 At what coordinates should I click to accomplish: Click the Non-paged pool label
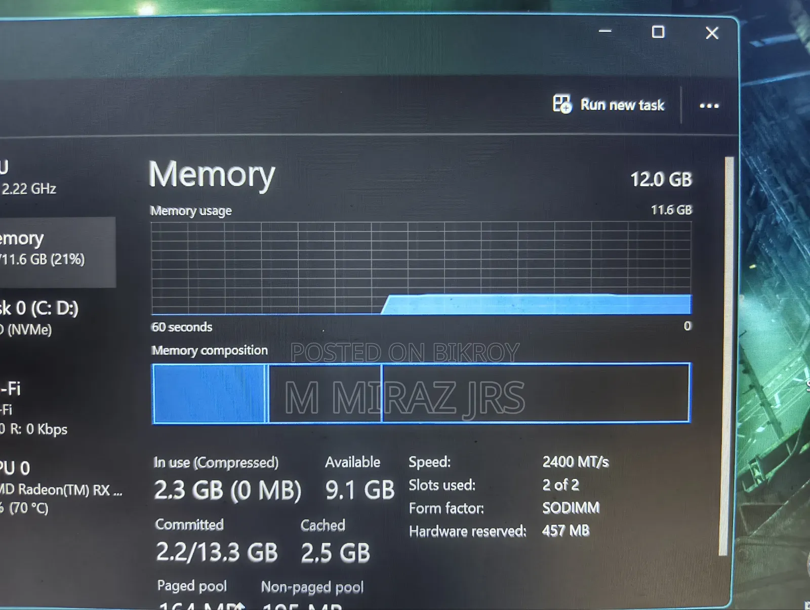pyautogui.click(x=312, y=587)
